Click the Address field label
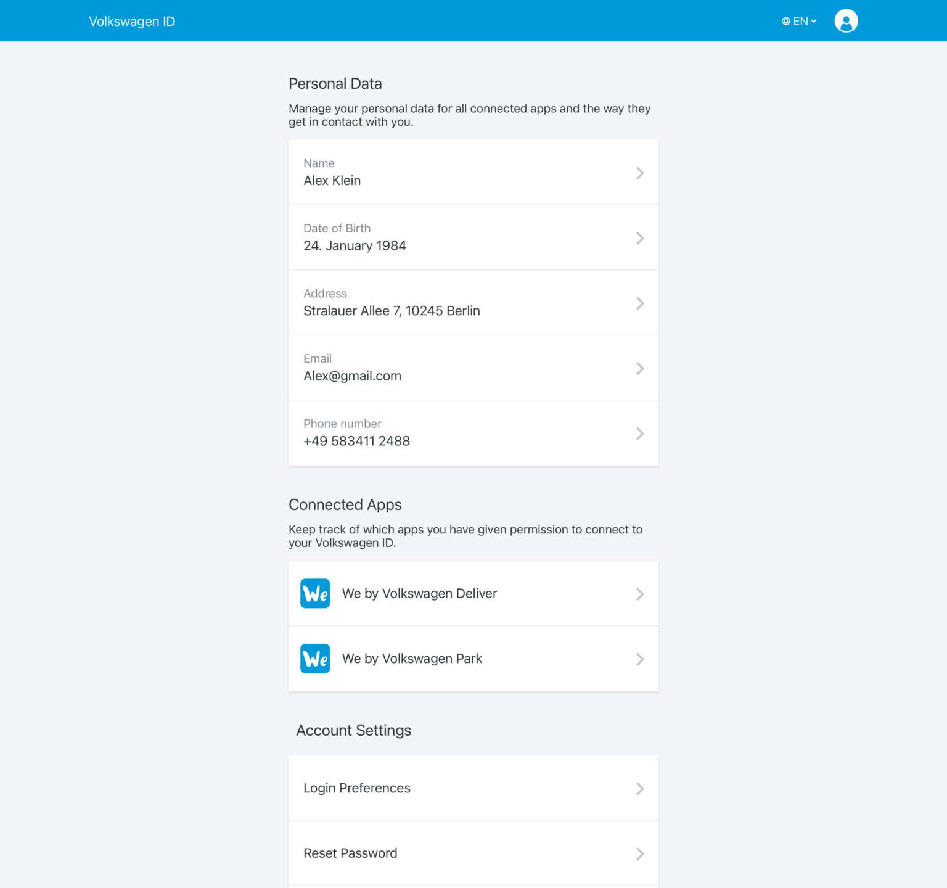This screenshot has height=888, width=947. point(326,294)
